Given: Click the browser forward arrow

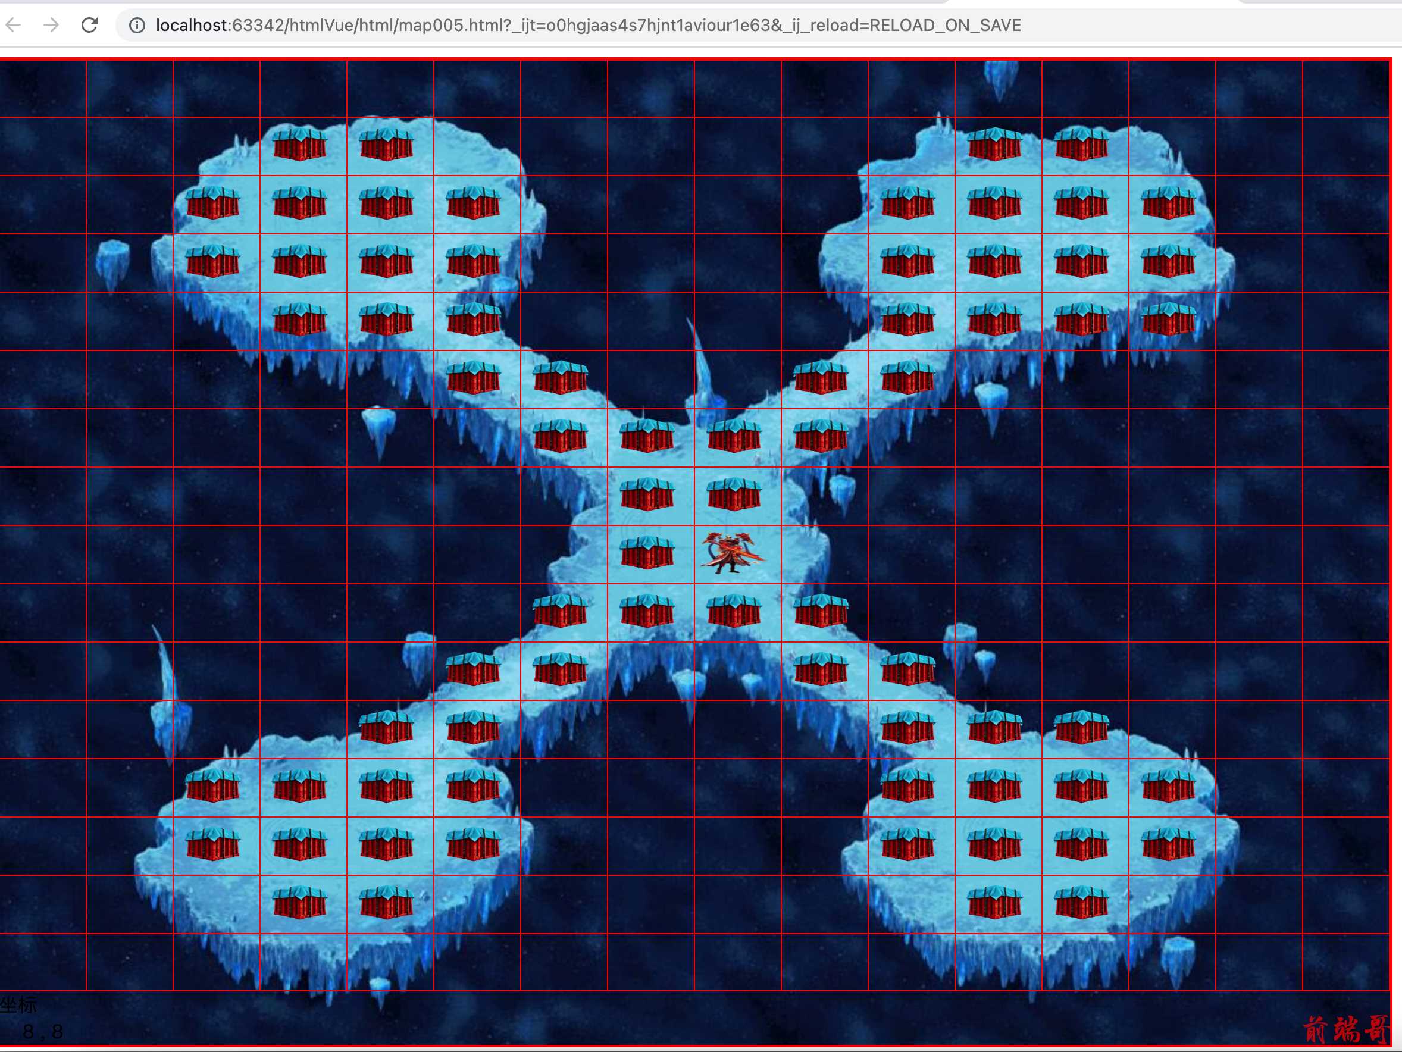Looking at the screenshot, I should 51,26.
